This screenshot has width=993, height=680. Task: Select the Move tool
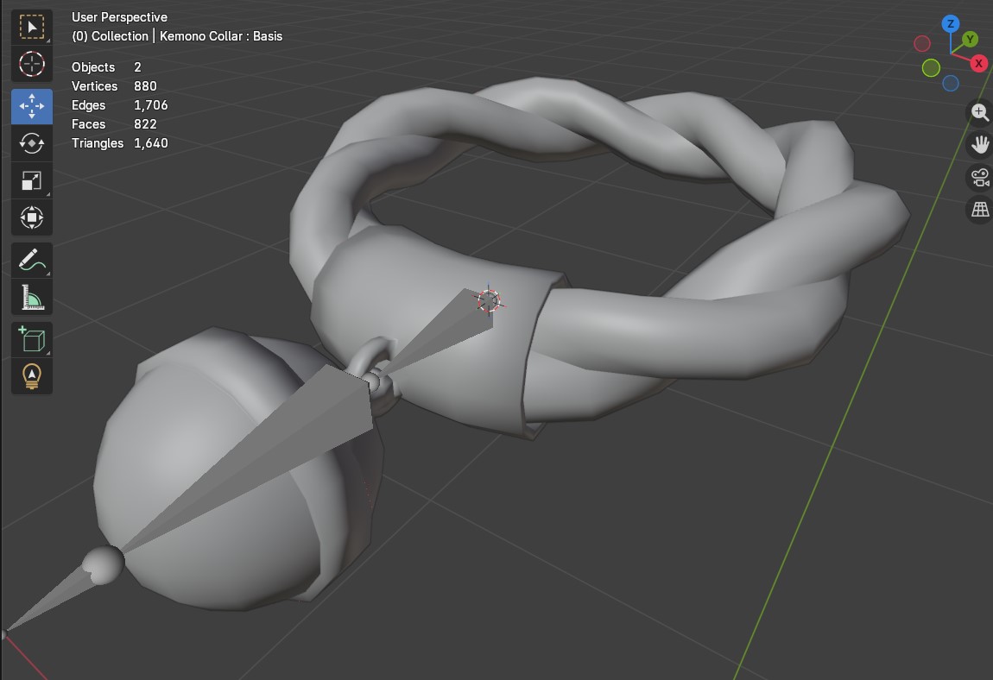(31, 106)
